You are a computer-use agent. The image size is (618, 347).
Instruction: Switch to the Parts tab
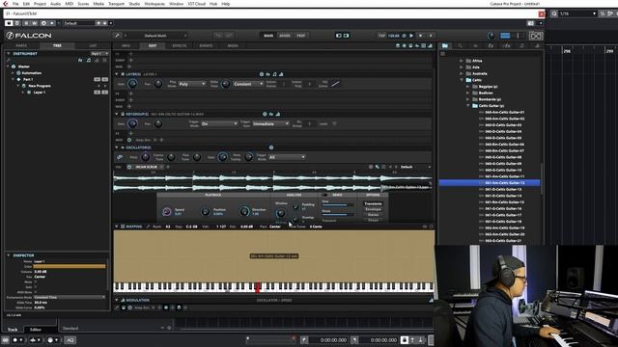click(x=21, y=45)
